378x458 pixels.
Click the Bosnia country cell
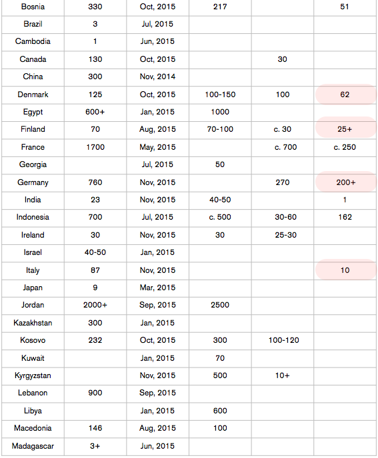[x=33, y=7]
